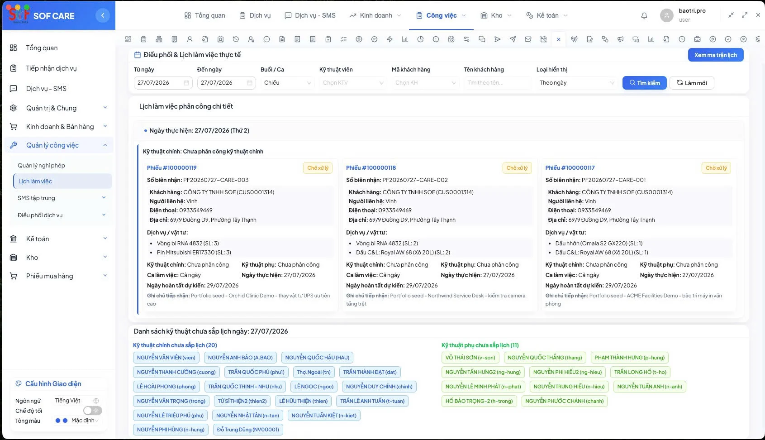Viewport: 765px width, 440px height.
Task: Open the Kinh doanh top menu
Action: (375, 15)
